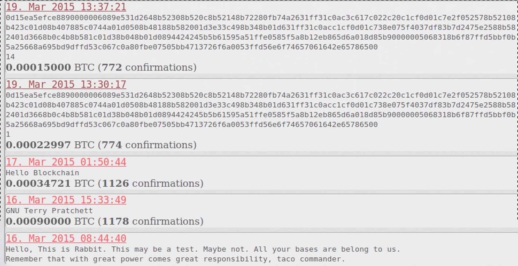
Task: Click the GNU Terry Pratchett message
Action: [49, 211]
